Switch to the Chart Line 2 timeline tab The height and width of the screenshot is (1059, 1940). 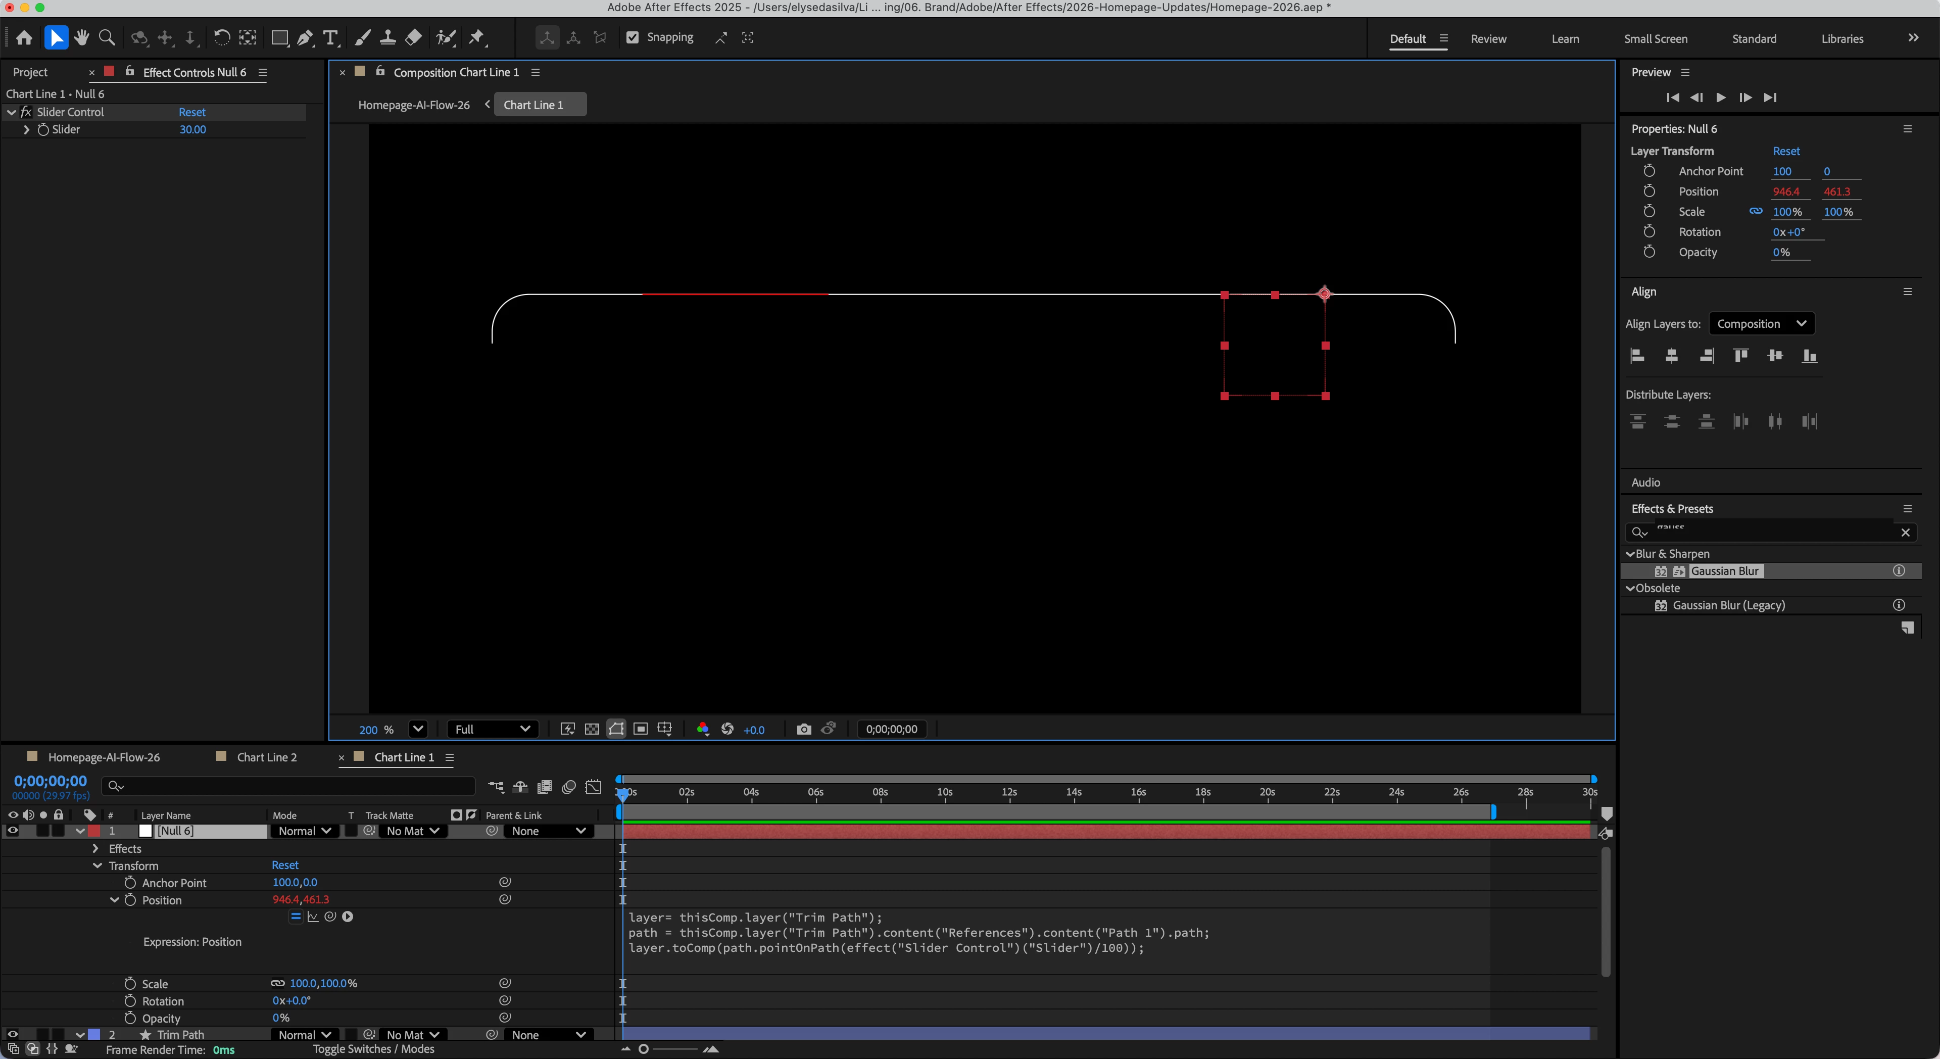tap(267, 757)
